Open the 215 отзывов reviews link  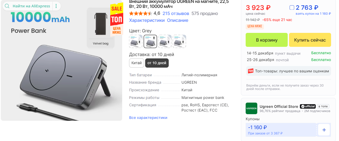tap(176, 13)
